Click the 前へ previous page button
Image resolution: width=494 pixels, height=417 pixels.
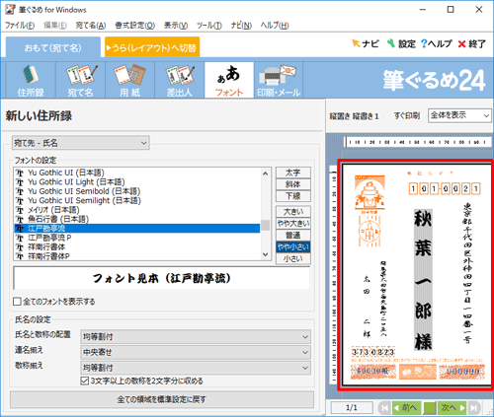coord(407,408)
